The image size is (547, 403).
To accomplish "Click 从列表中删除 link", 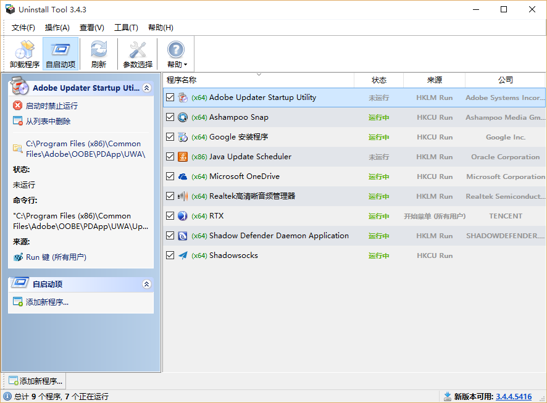I will click(x=48, y=121).
